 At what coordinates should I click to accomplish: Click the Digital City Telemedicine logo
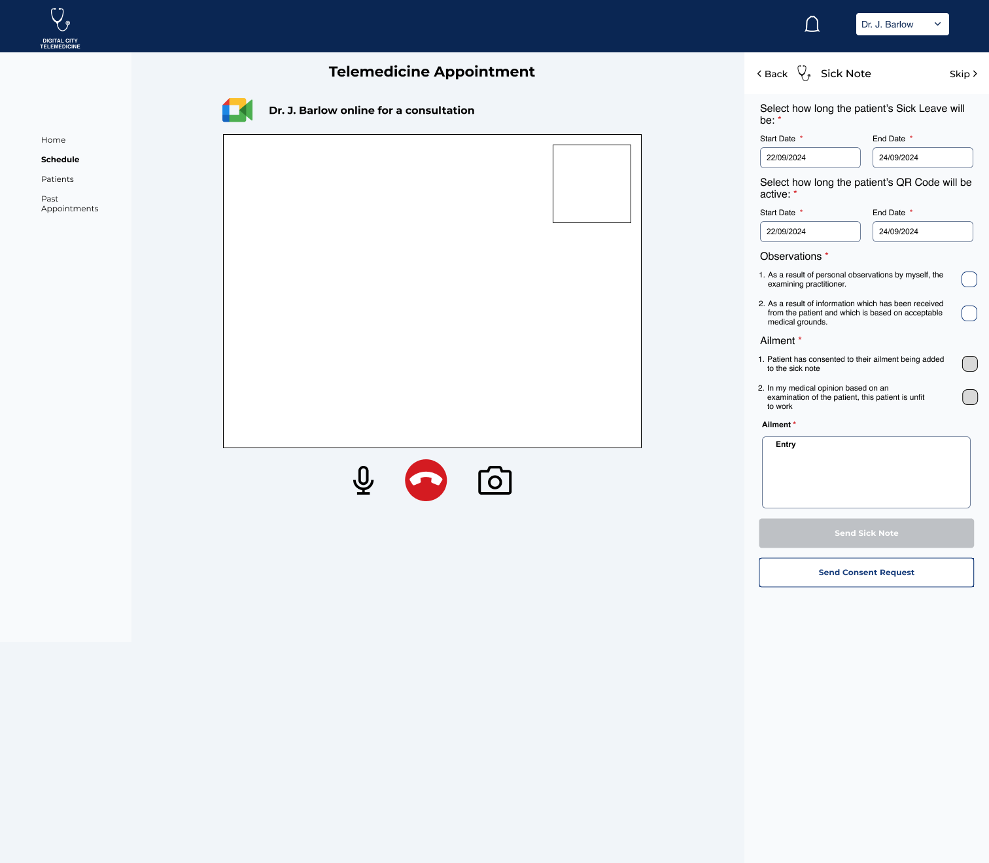[60, 27]
